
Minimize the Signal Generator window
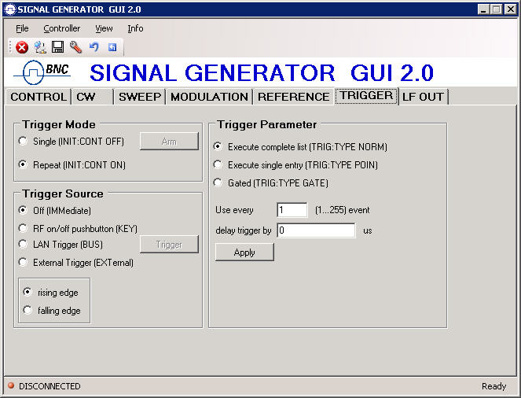click(483, 9)
